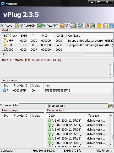114x153 pixels.
Task: Toggle the AutoPMT checkbox
Action: (x=44, y=26)
